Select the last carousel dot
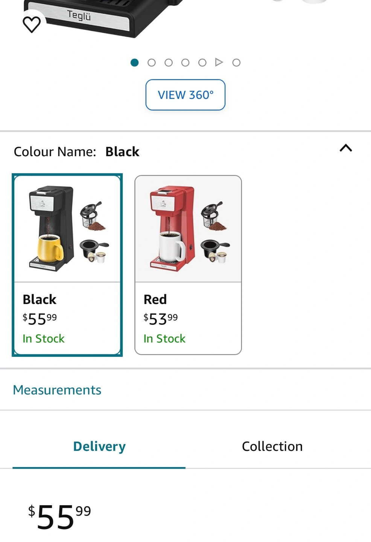Screen dimensions: 371x542 236,62
